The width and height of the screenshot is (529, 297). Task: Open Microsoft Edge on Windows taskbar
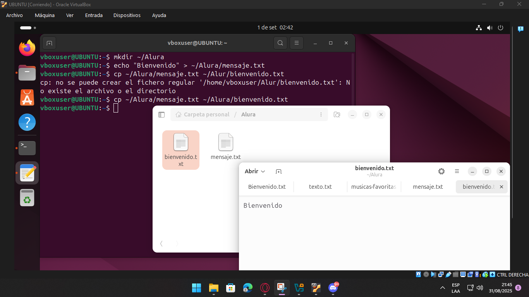click(248, 288)
